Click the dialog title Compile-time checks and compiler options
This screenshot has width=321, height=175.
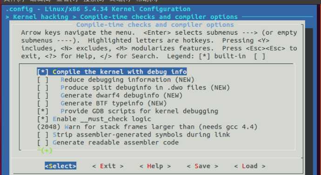155,25
